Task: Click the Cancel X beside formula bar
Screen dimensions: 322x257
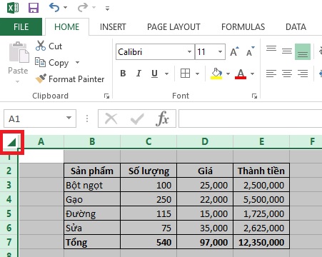Action: [111, 119]
